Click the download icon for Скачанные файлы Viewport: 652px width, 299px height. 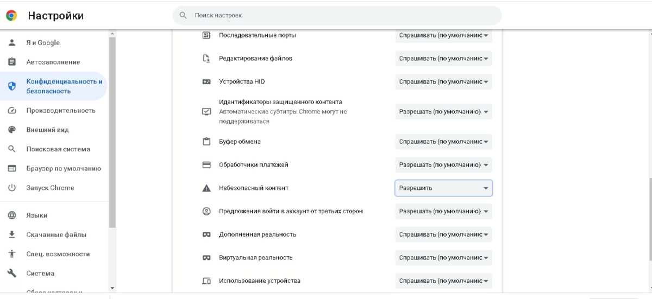pos(12,235)
